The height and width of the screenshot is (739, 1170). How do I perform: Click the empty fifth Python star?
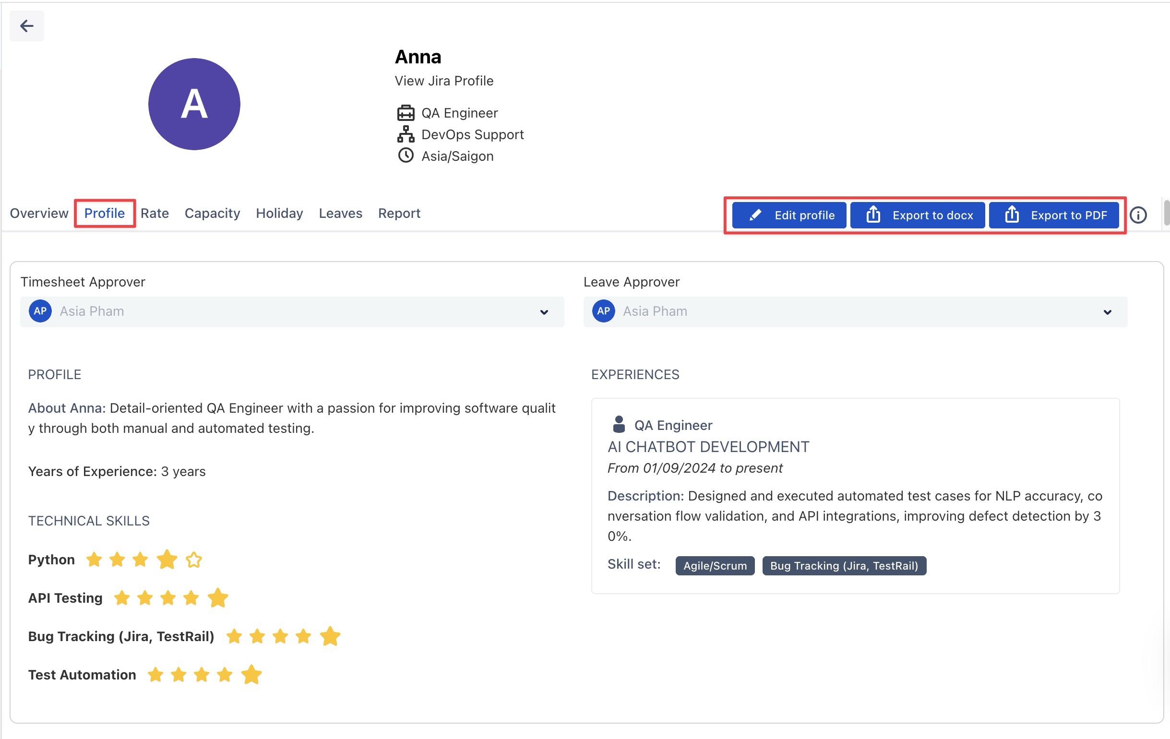[x=194, y=560]
